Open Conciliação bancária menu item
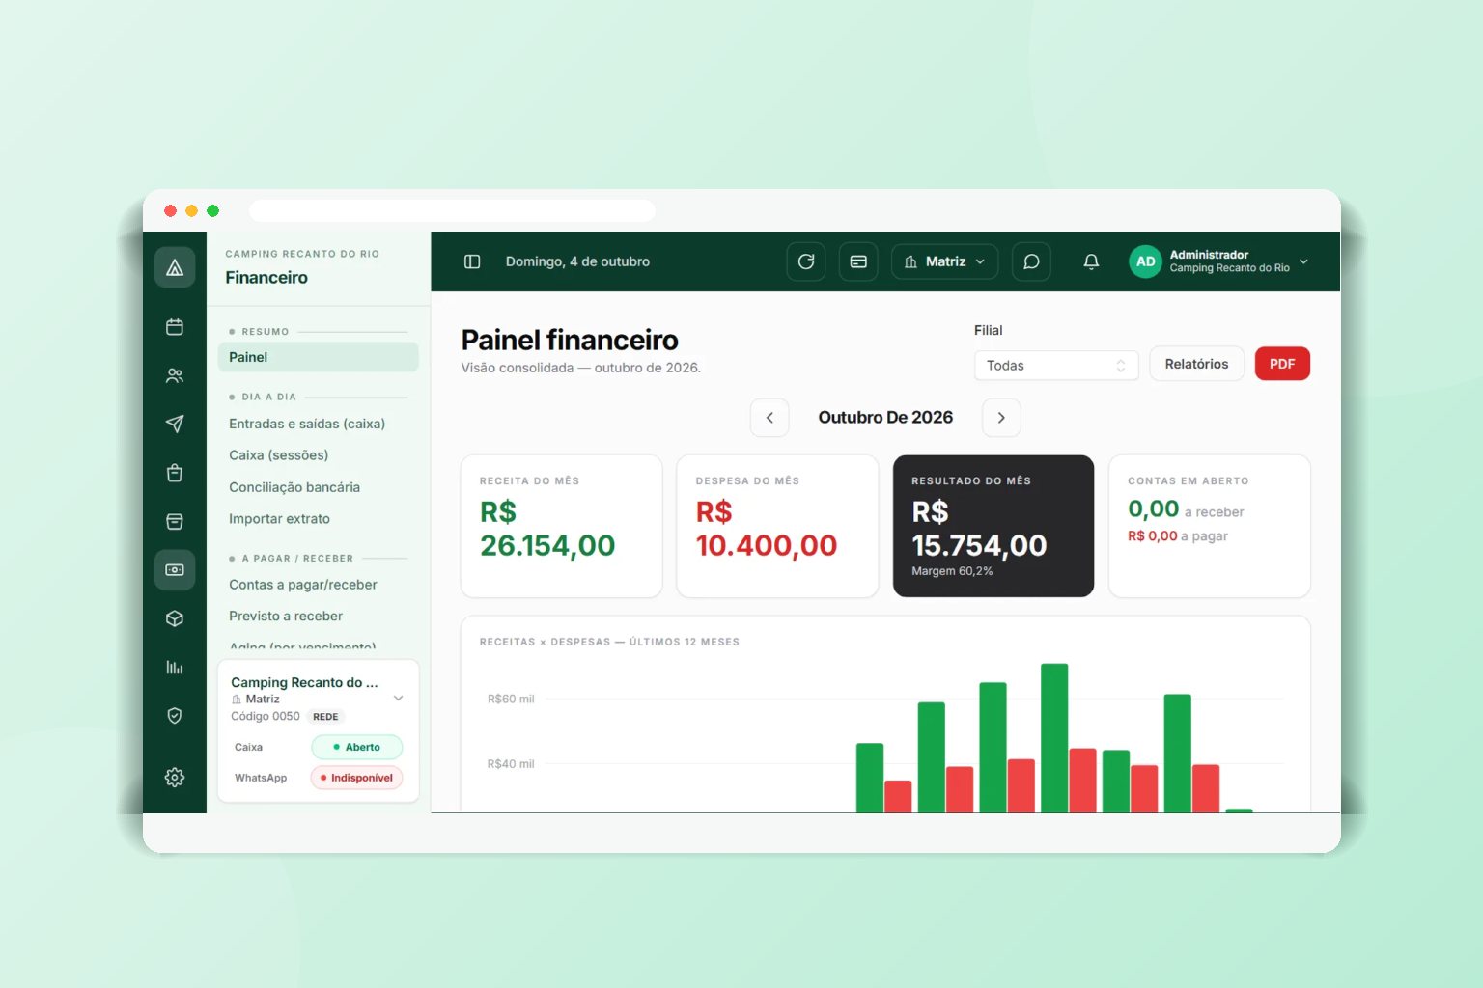This screenshot has height=988, width=1483. click(294, 487)
